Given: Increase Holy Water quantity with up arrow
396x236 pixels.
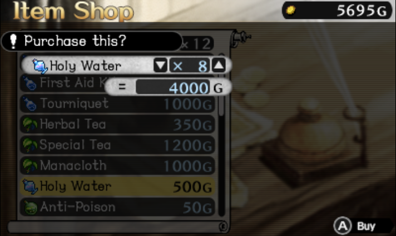Looking at the screenshot, I should coord(219,66).
